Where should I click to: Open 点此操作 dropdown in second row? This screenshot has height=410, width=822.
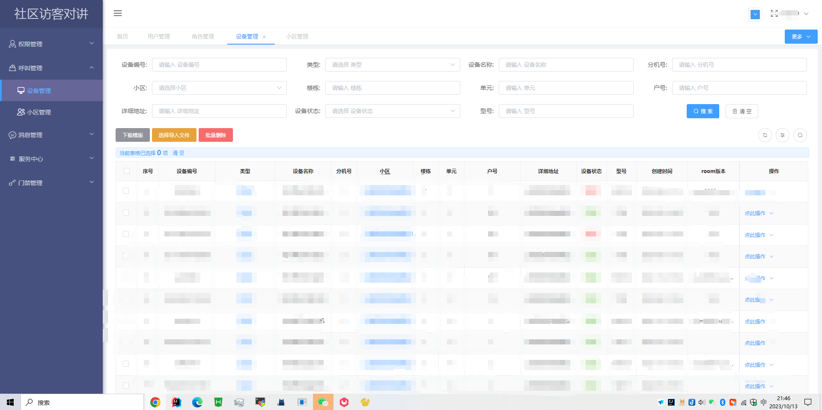tap(759, 213)
